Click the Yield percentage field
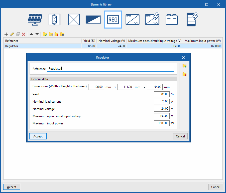Image resolution: width=226 pixels, height=193 pixels. coord(162,94)
